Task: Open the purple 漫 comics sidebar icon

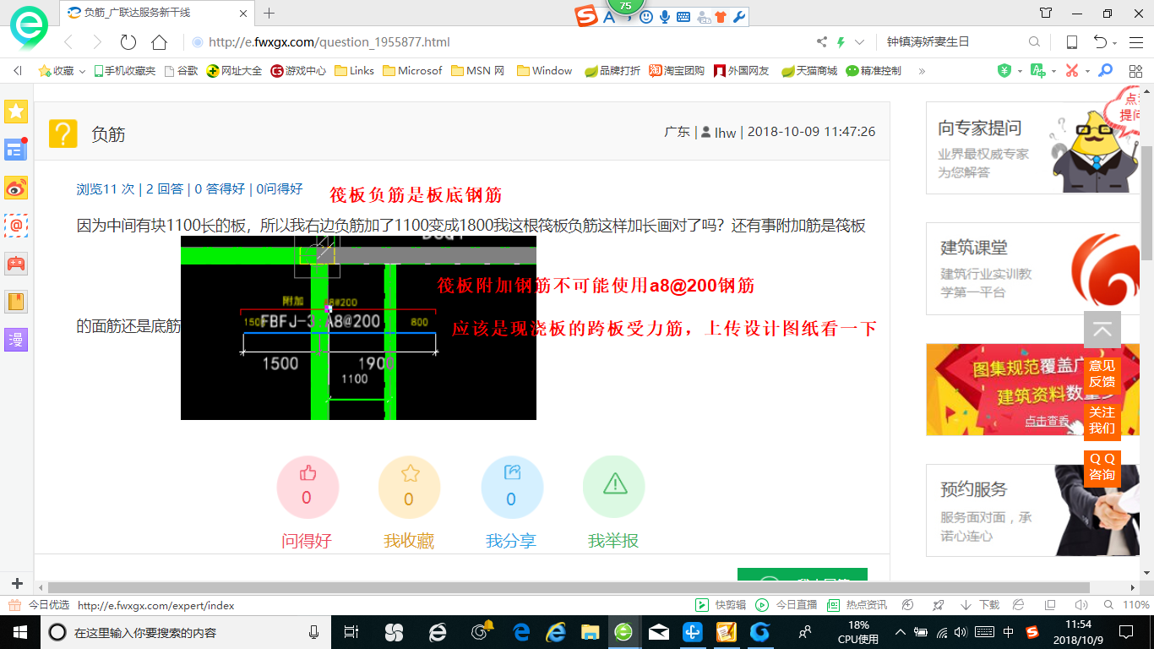Action: click(16, 340)
